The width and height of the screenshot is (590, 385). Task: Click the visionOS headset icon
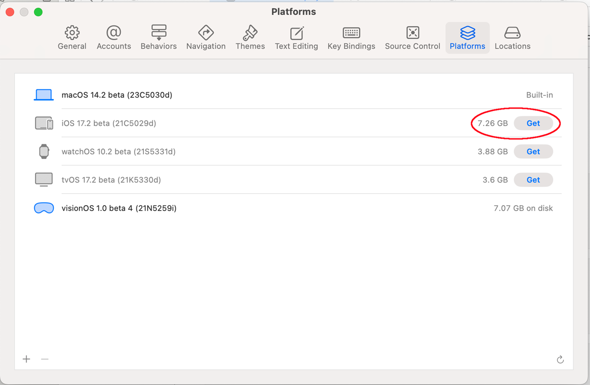tap(44, 208)
